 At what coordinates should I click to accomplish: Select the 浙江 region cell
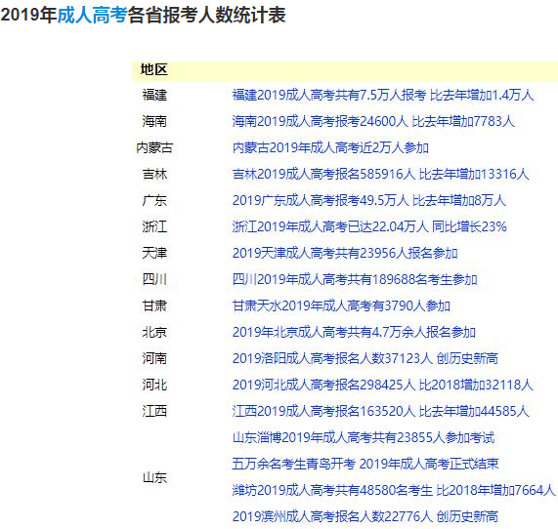pos(154,226)
